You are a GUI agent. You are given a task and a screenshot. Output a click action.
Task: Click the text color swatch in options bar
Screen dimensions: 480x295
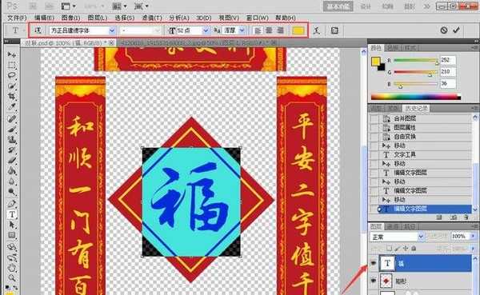[x=298, y=30]
